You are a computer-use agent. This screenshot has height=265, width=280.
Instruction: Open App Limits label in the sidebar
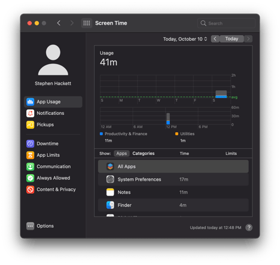(x=48, y=155)
